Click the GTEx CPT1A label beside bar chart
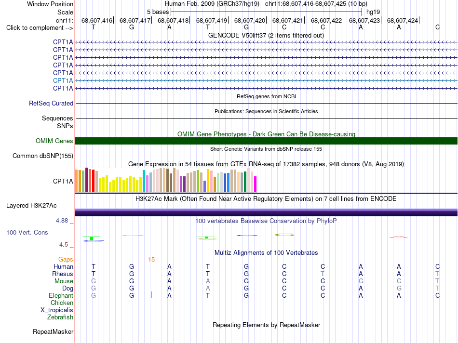Screen dimensions: 458x343 [63, 181]
